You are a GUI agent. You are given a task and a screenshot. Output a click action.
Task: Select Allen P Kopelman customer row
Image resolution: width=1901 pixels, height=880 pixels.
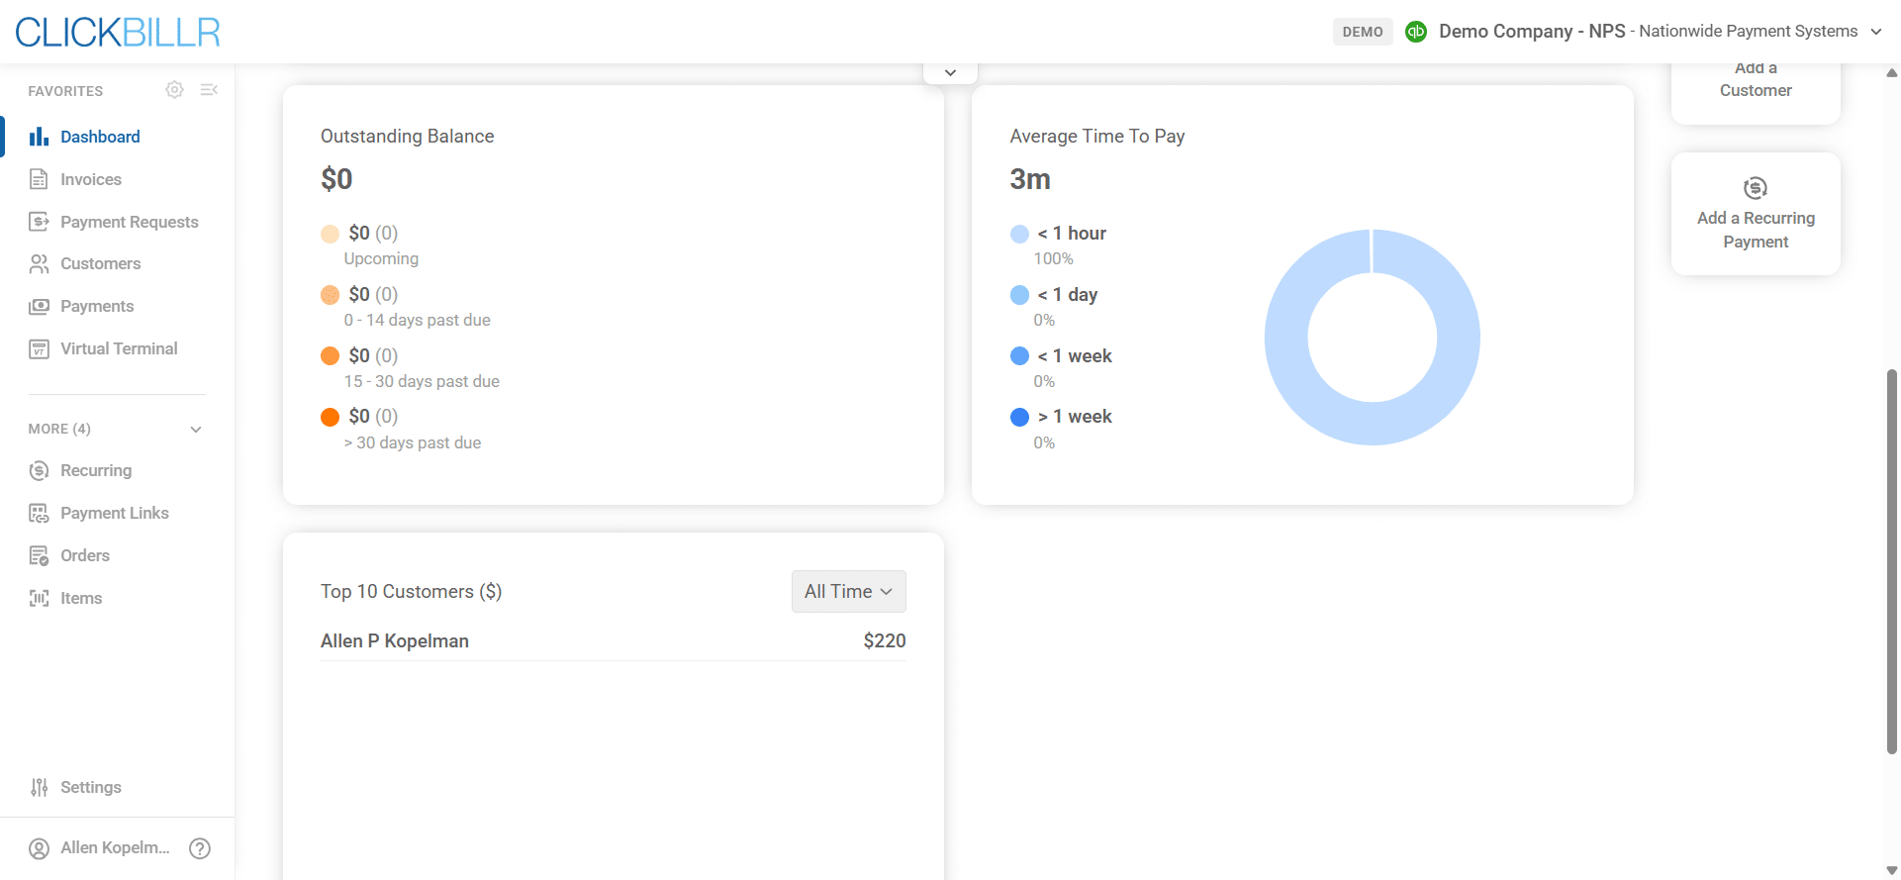click(x=613, y=641)
